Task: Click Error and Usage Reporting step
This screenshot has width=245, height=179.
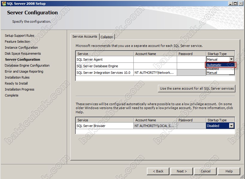Action: tap(24, 71)
